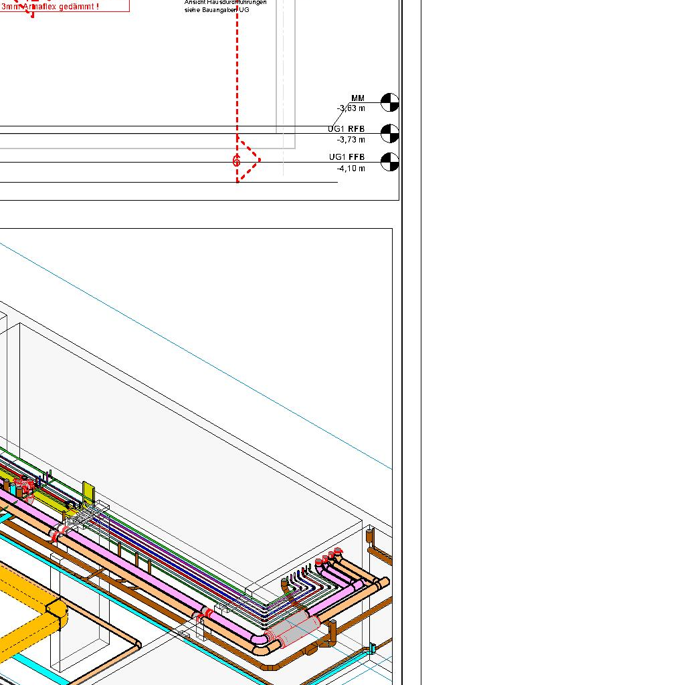Select the Ansicht Hausdurchführungen note text
This screenshot has height=685, width=685.
225,6
